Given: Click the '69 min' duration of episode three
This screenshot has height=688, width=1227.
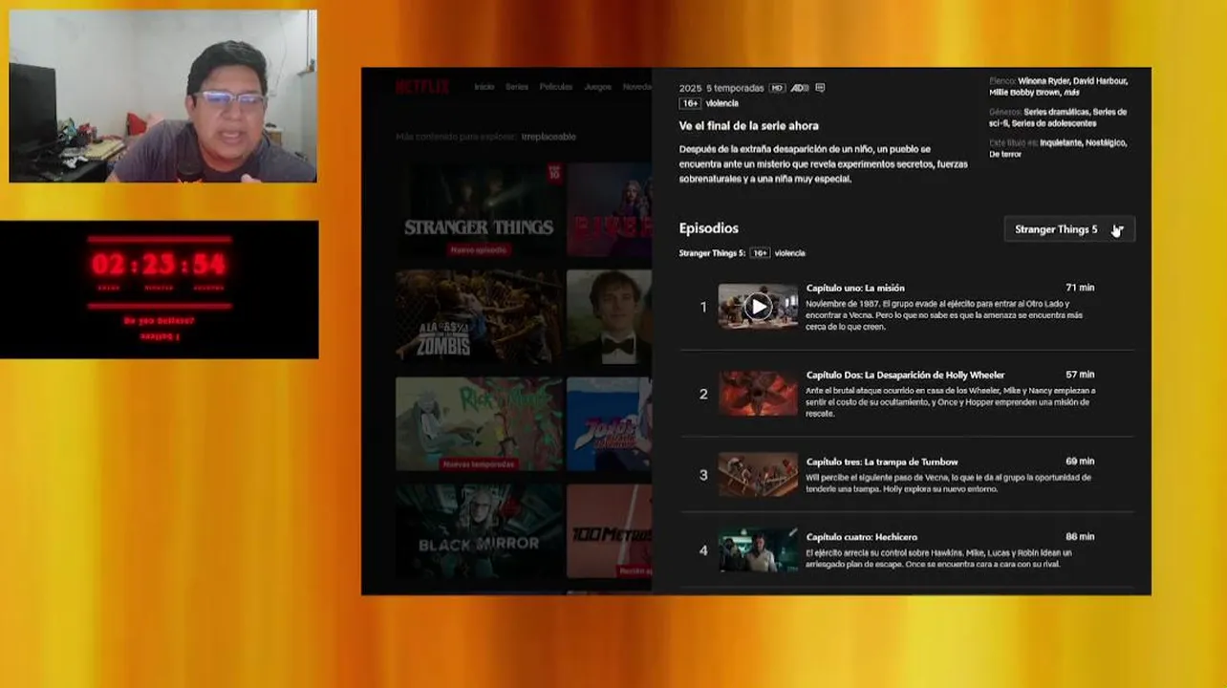Looking at the screenshot, I should tap(1080, 462).
